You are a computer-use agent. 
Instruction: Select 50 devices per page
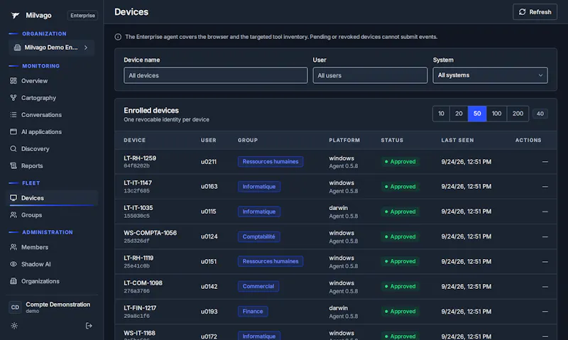[x=477, y=114]
